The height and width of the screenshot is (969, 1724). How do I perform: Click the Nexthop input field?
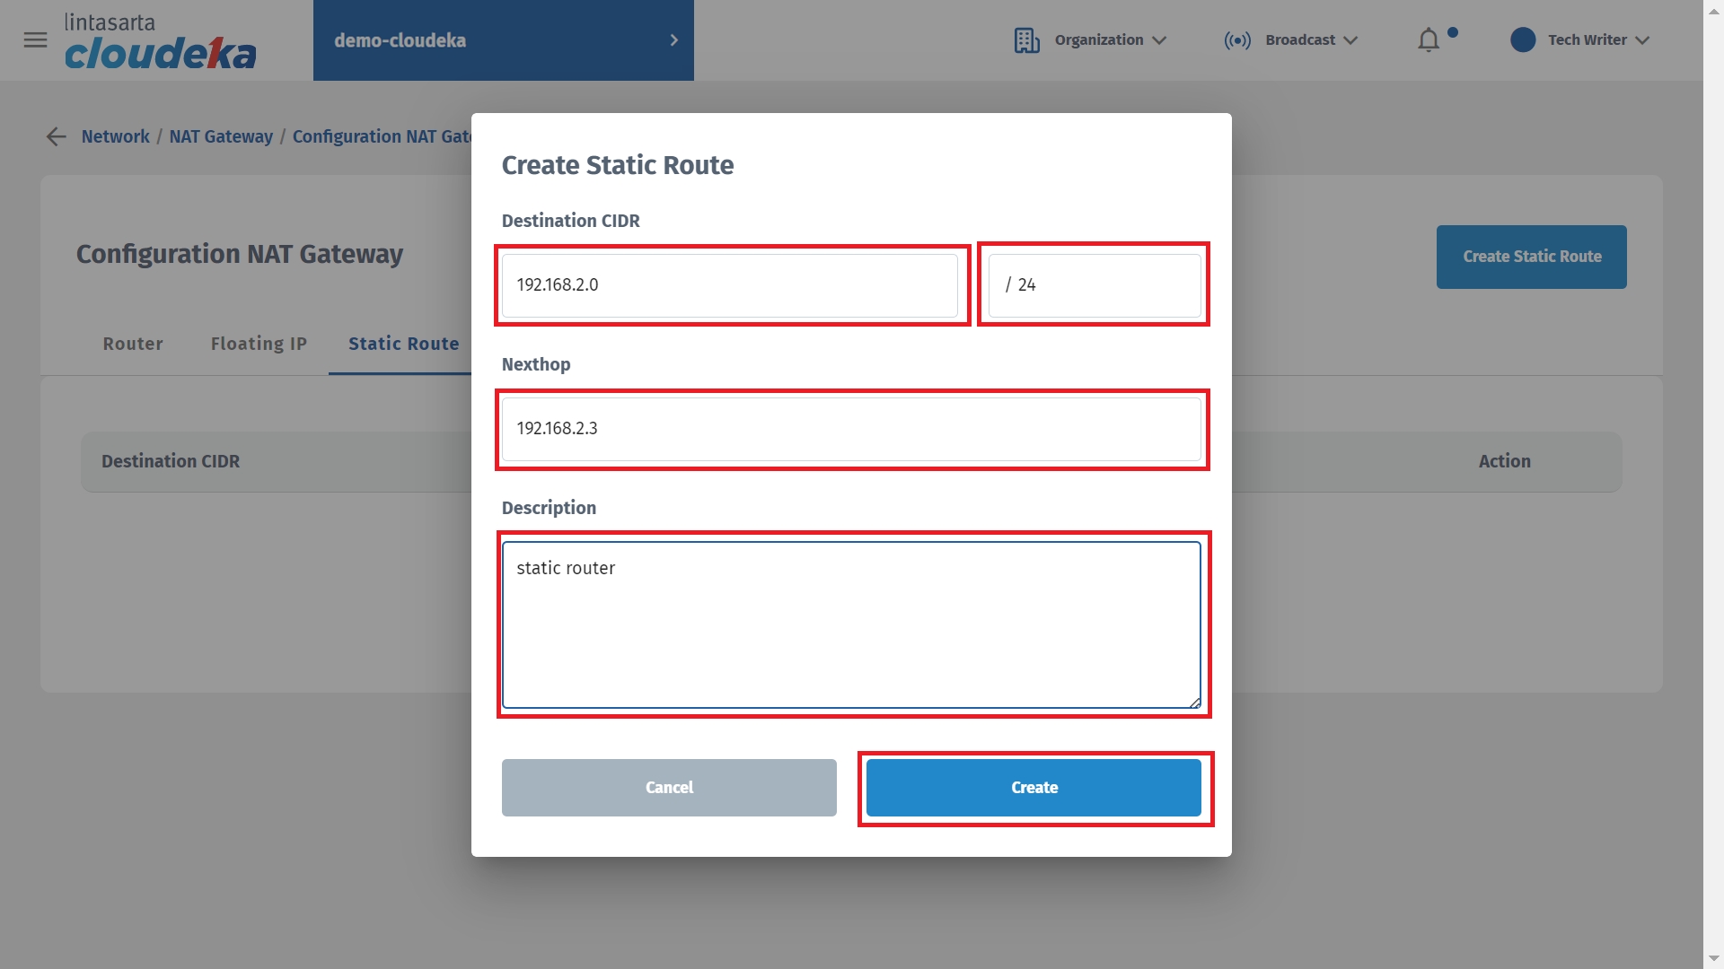(850, 429)
